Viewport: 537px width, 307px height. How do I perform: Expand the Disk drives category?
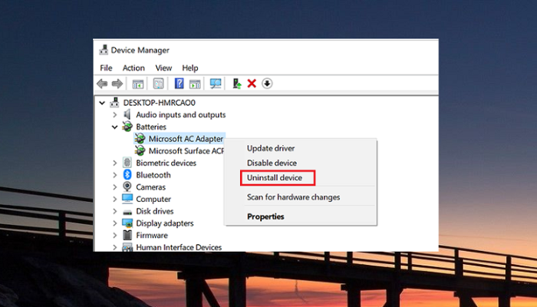(x=115, y=211)
